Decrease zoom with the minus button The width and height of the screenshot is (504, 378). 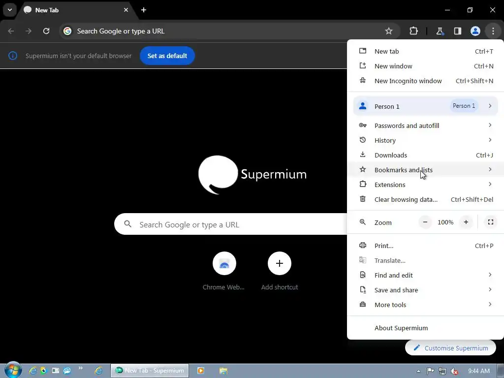pyautogui.click(x=425, y=222)
